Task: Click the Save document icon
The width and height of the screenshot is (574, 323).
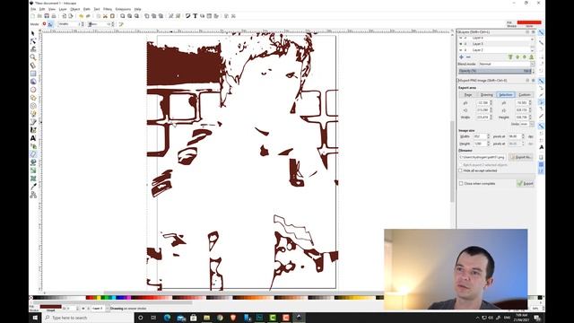Action: (47, 16)
